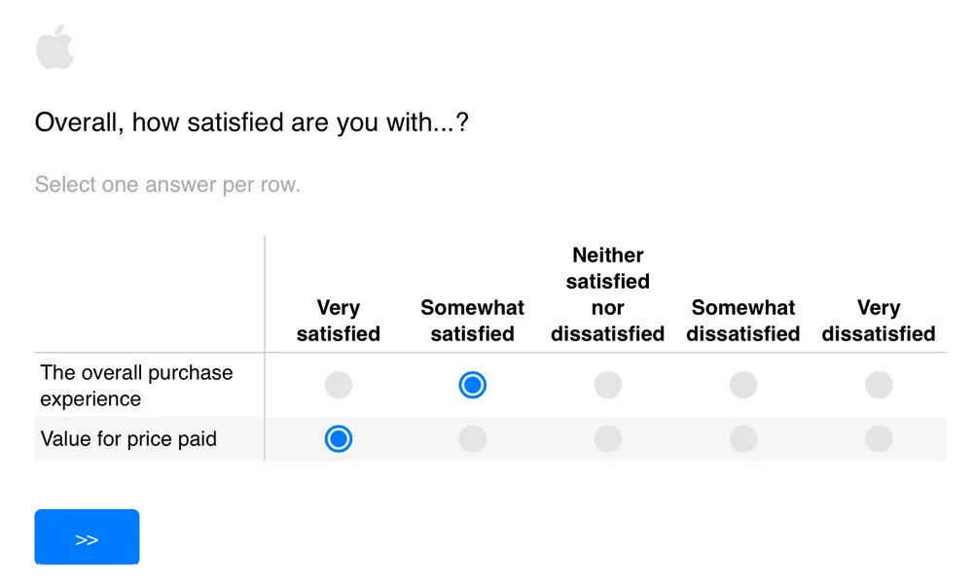Click the Apple logo icon
The width and height of the screenshot is (973, 587).
coord(54,47)
